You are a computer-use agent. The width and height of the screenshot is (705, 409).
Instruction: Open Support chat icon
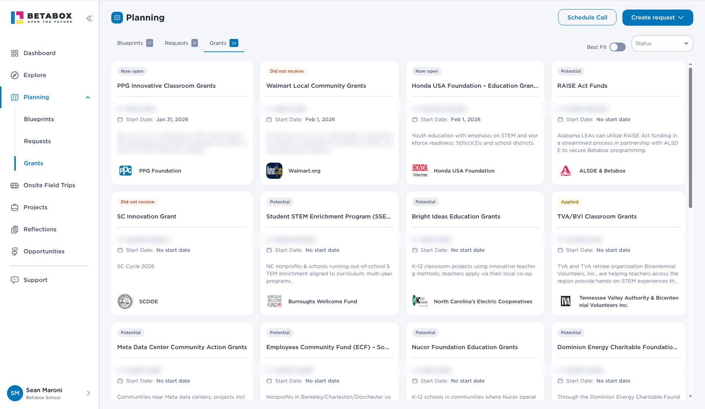[x=15, y=280]
